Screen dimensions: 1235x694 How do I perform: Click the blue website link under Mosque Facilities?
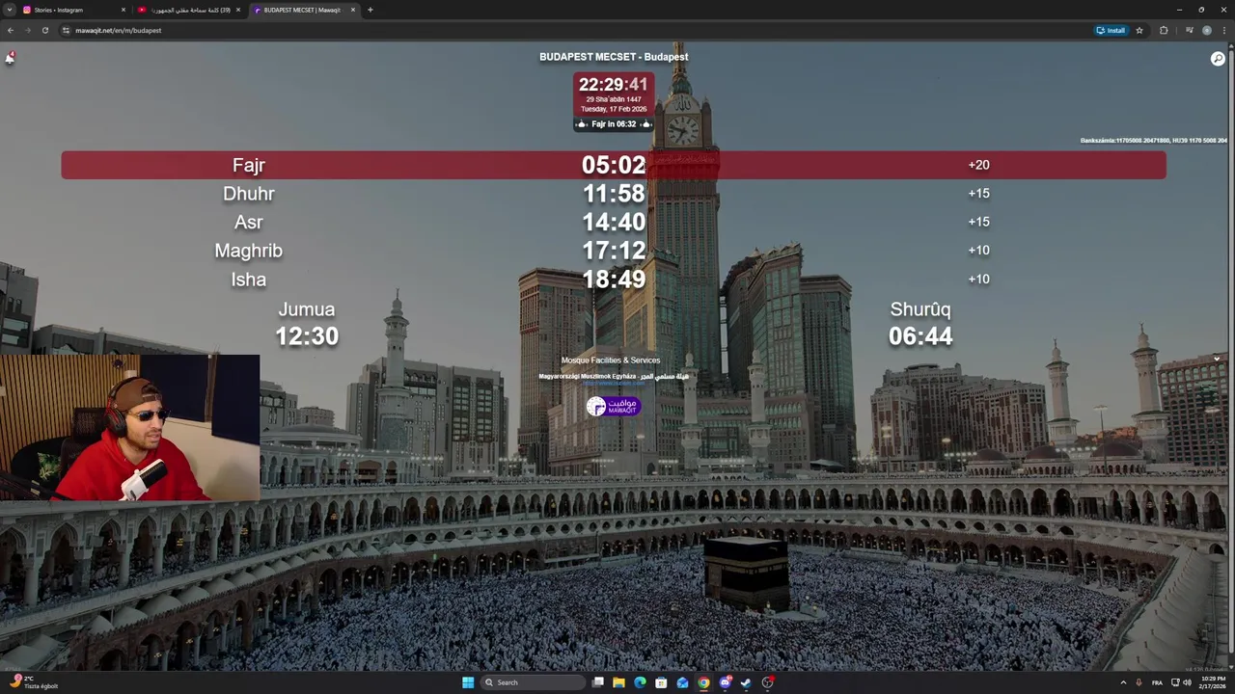point(614,384)
